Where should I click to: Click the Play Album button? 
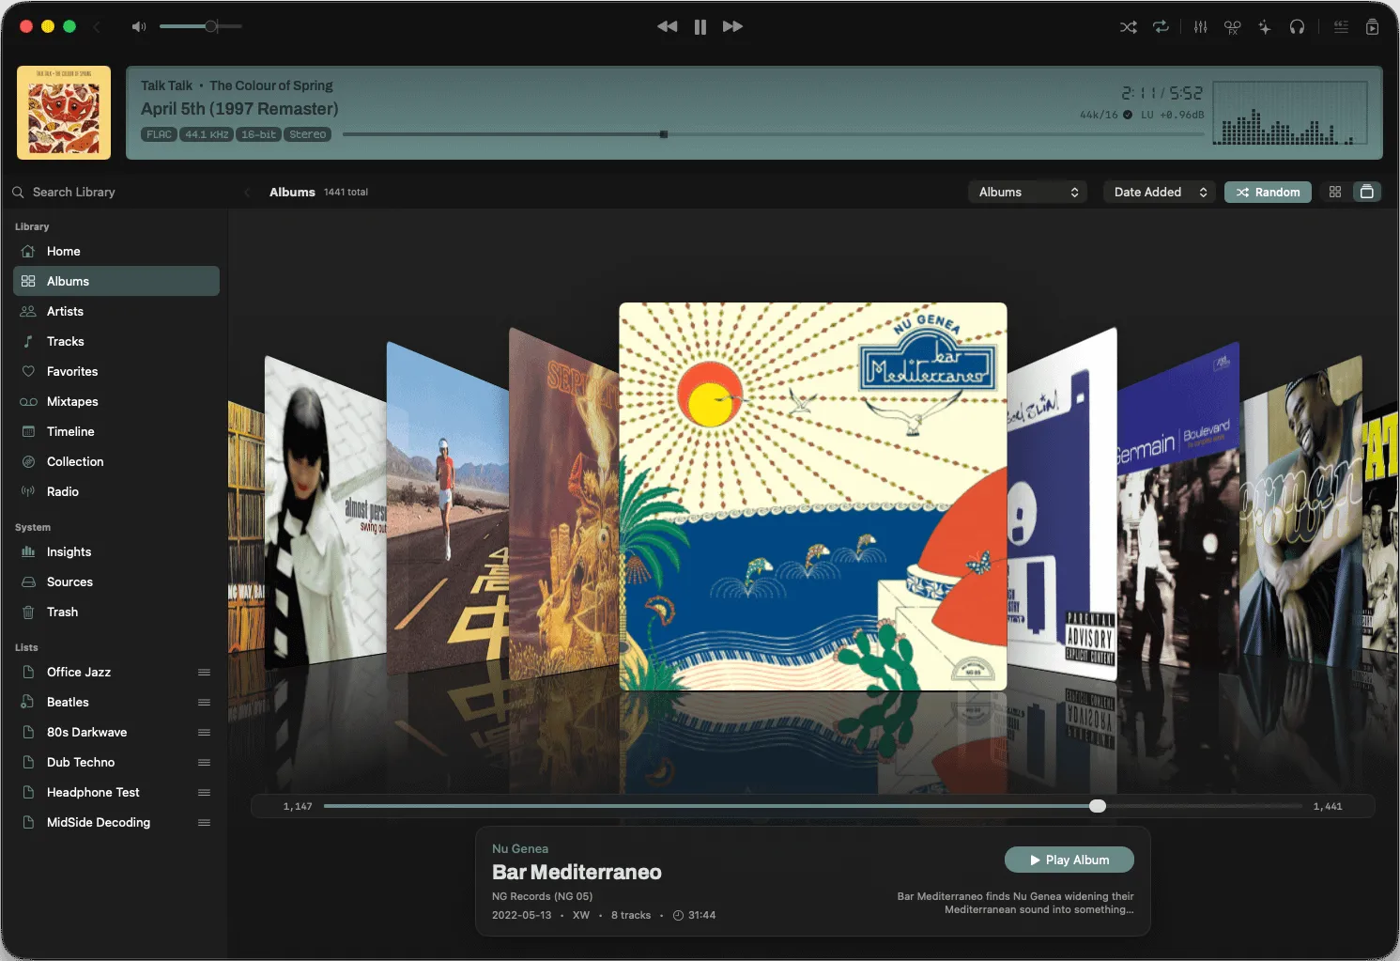(x=1069, y=860)
